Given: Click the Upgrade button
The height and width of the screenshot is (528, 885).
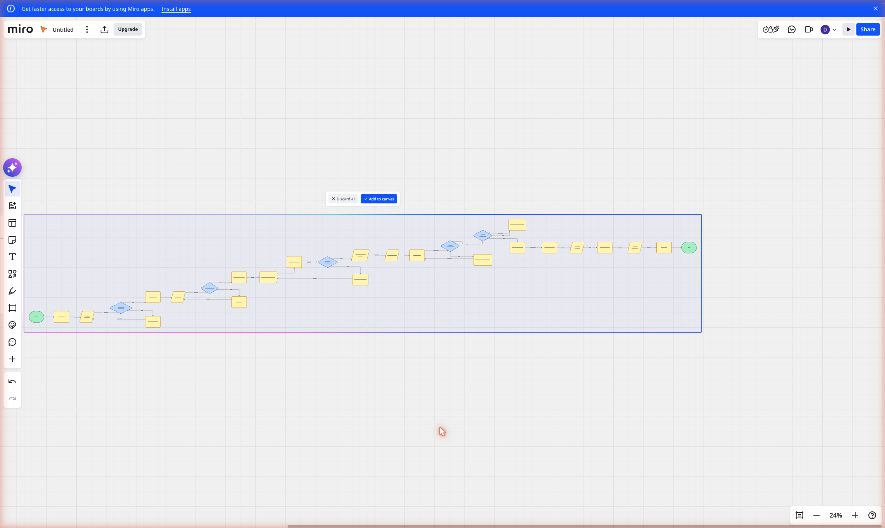Looking at the screenshot, I should (x=128, y=29).
